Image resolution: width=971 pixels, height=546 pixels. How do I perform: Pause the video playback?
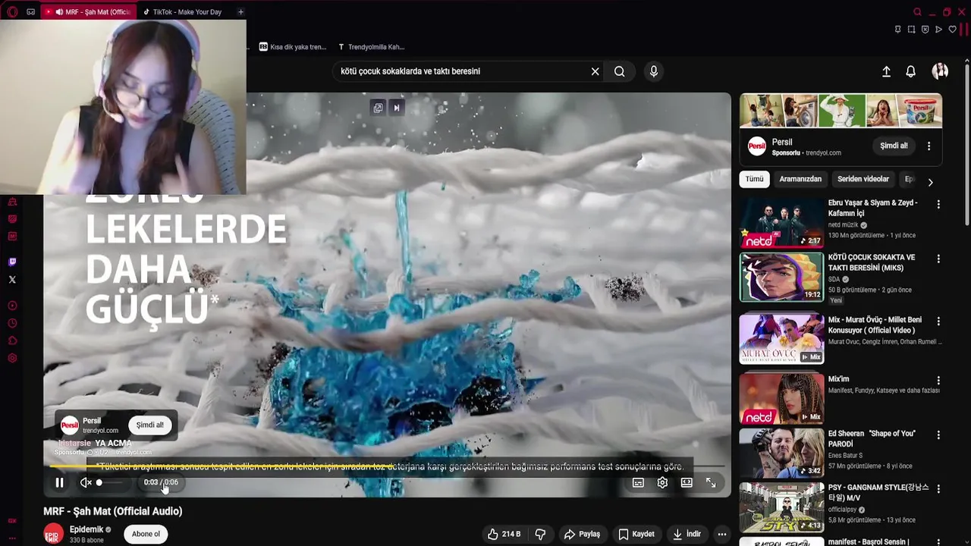(x=59, y=482)
